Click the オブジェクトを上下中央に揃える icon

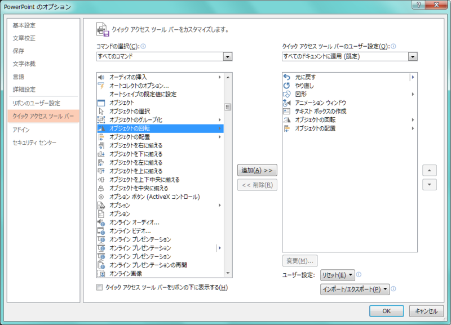pyautogui.click(x=101, y=180)
